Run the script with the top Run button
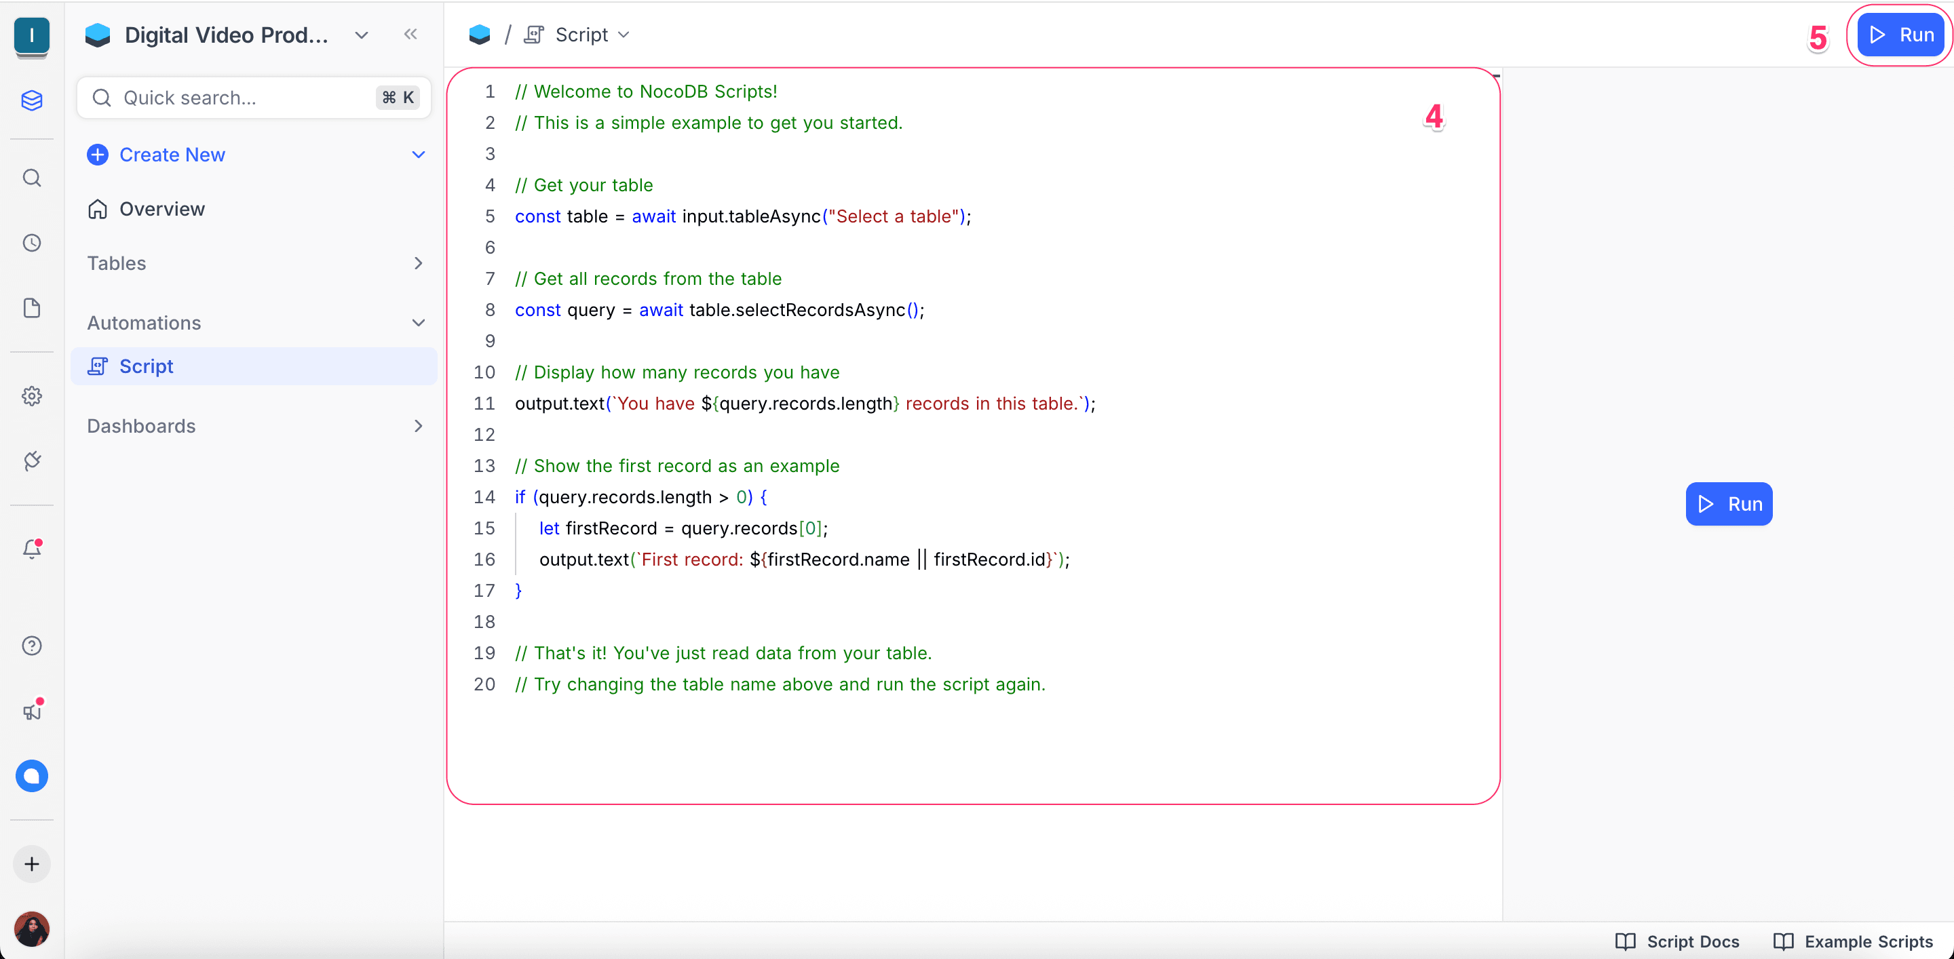 [x=1900, y=34]
